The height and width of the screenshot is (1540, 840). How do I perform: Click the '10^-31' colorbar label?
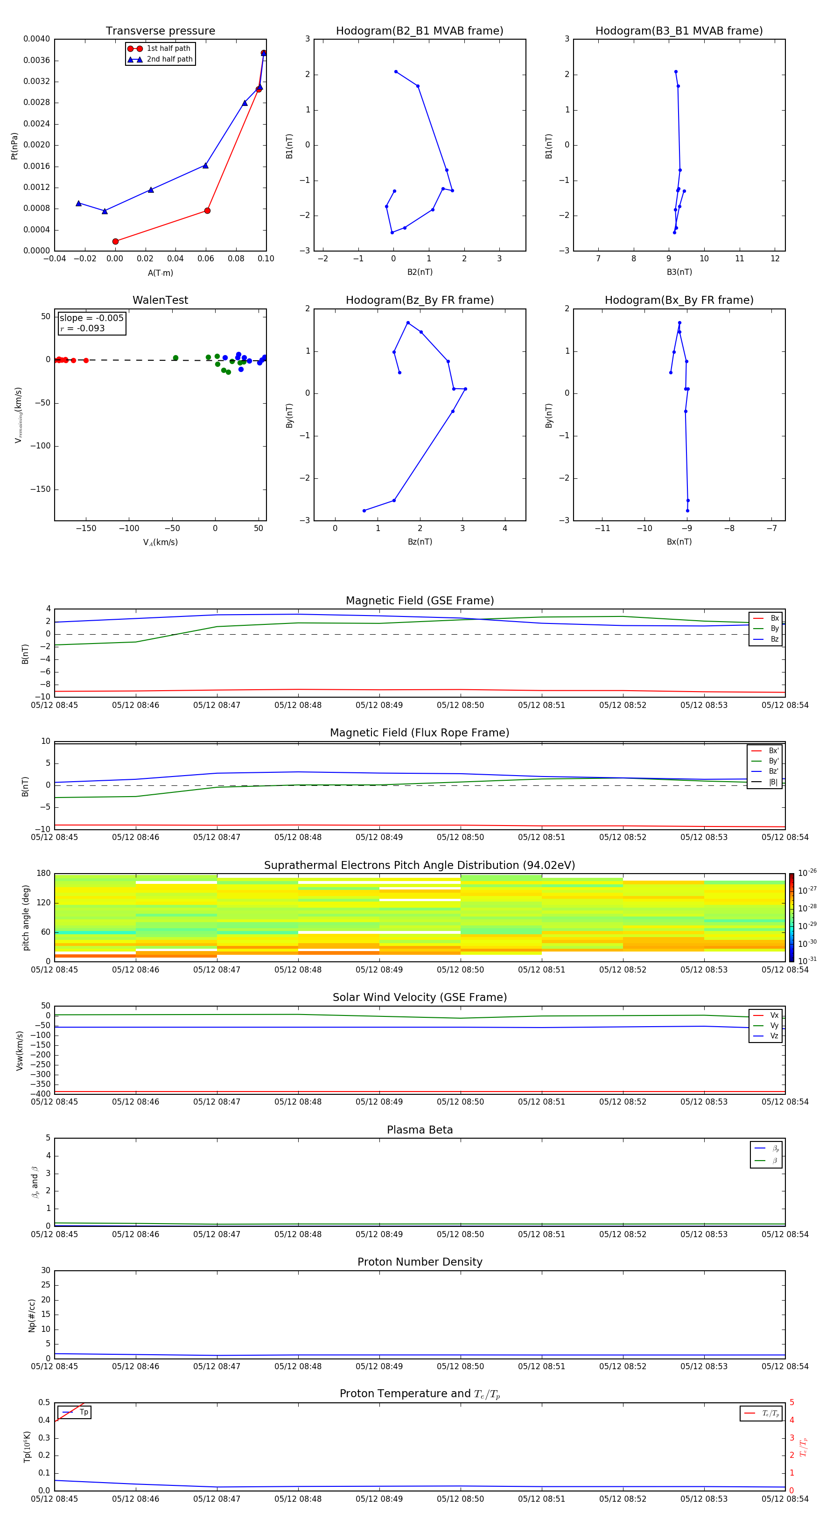(806, 961)
